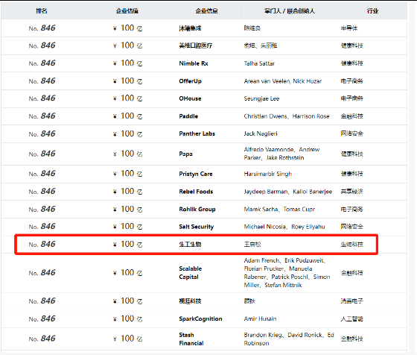Screen dimensions: 417x355
Task: Click the 企业信息 column header
Action: click(207, 11)
